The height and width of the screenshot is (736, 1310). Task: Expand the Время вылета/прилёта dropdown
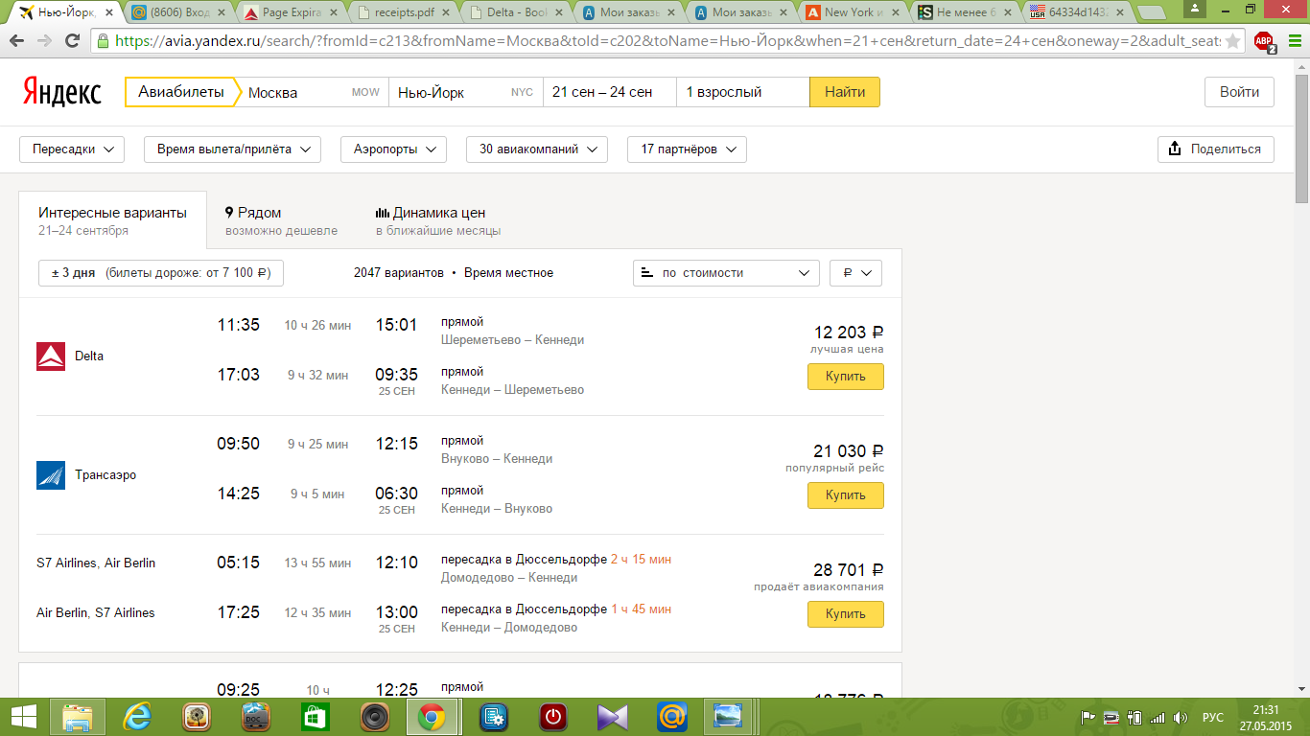(232, 149)
